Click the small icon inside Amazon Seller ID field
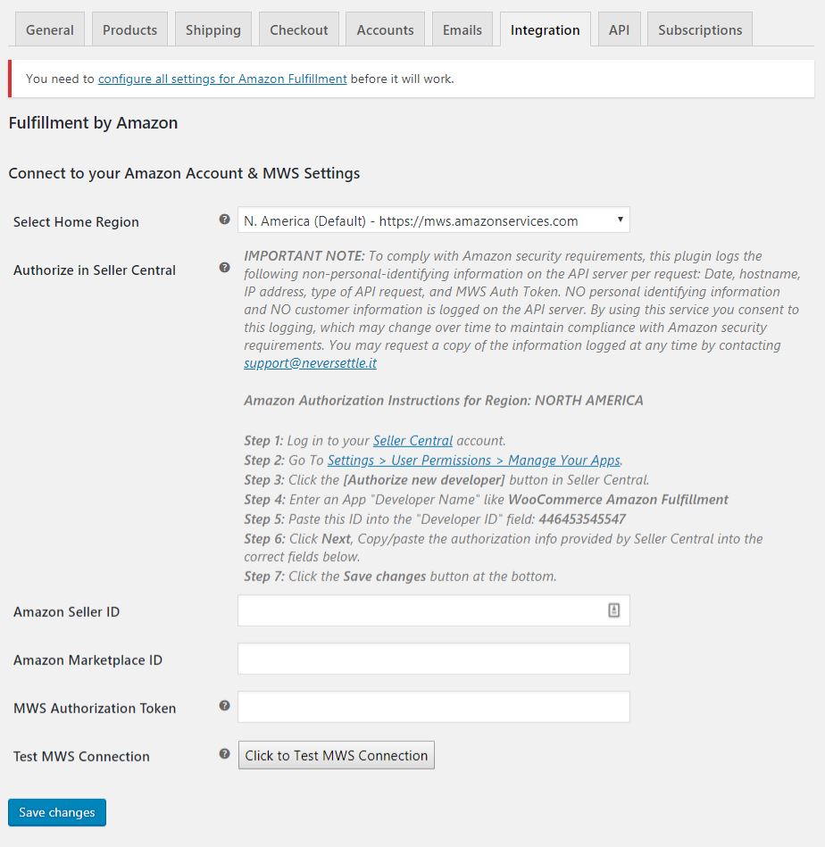 pos(617,610)
